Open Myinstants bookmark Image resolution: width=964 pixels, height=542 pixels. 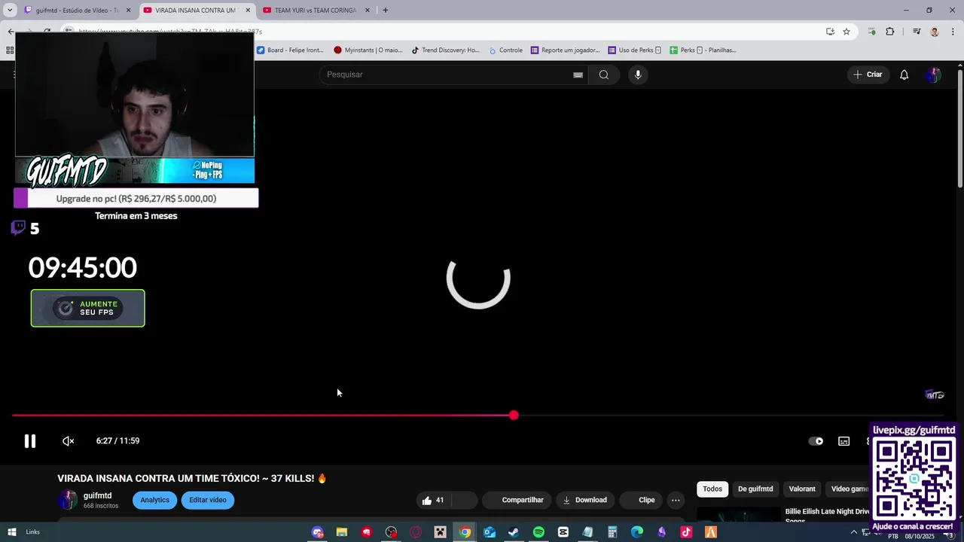(368, 50)
